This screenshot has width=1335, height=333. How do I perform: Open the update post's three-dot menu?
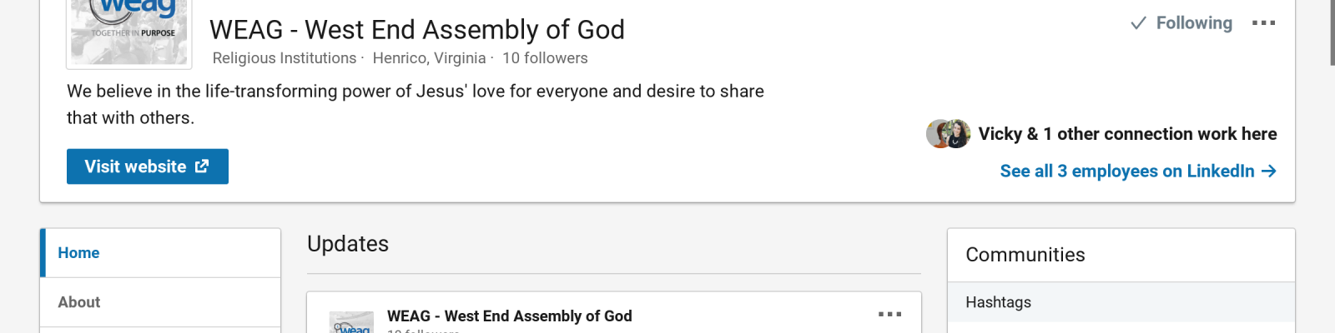click(889, 314)
